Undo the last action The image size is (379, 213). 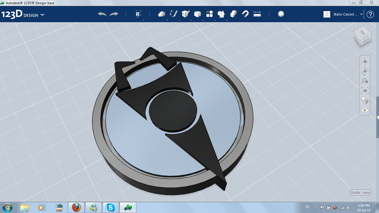coord(102,14)
